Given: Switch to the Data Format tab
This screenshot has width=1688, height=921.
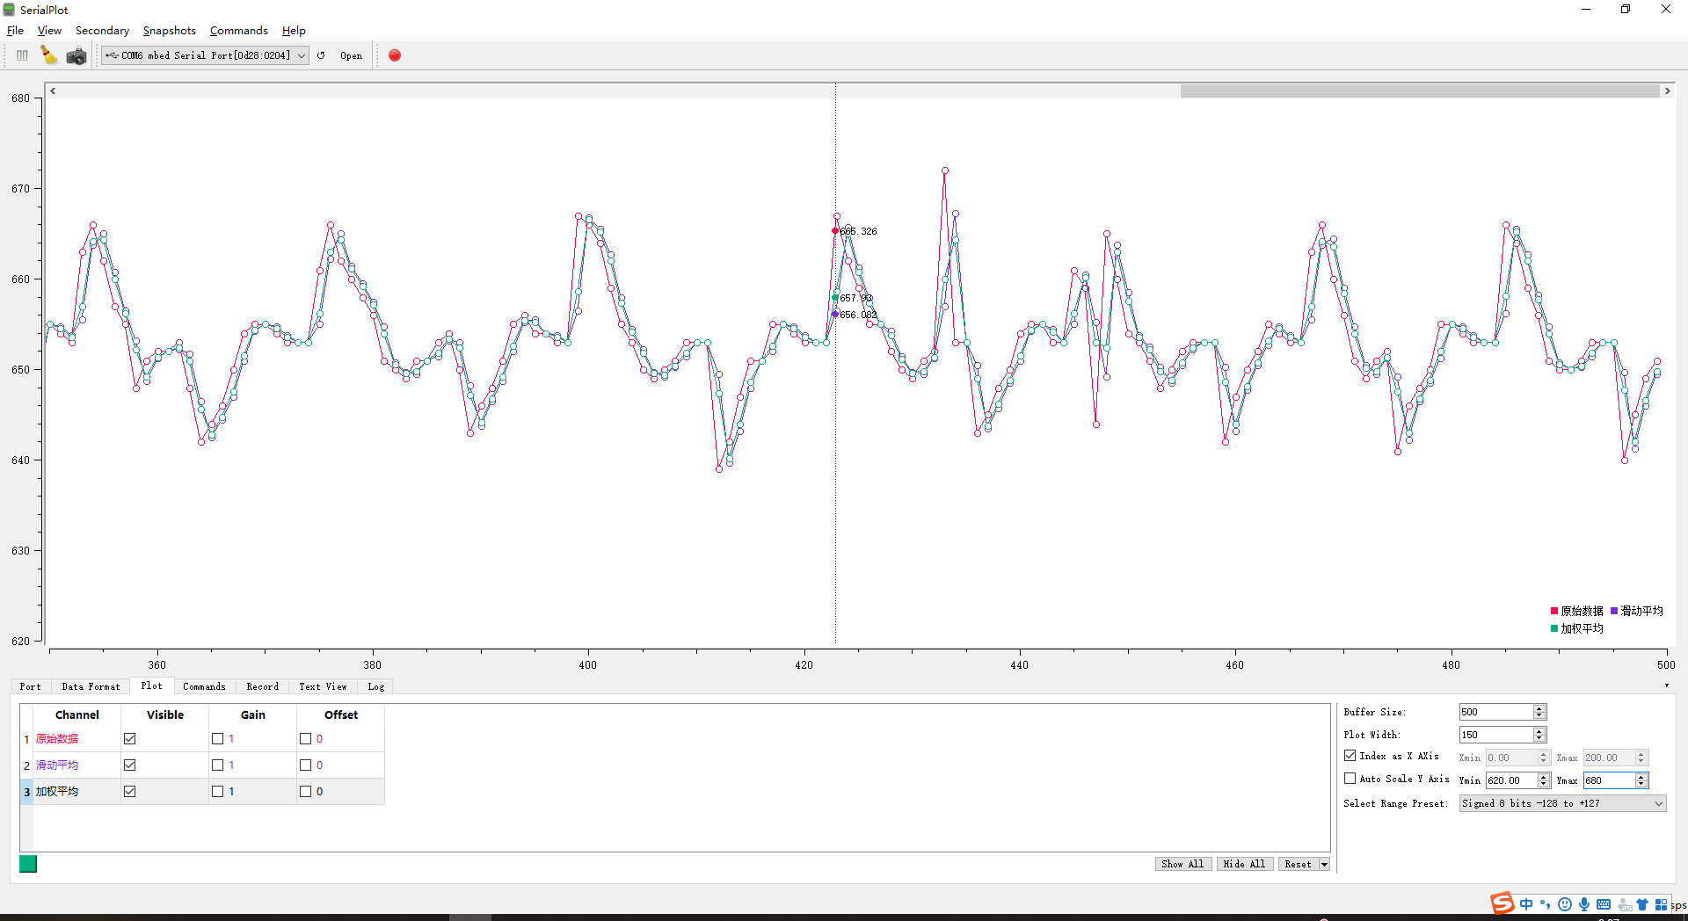Looking at the screenshot, I should click(x=91, y=686).
